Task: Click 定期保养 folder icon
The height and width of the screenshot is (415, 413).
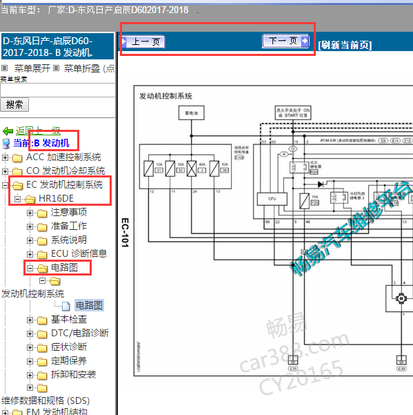Action: [42, 362]
